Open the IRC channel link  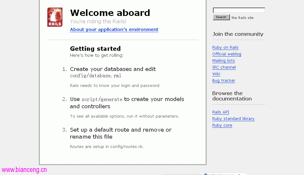point(224,67)
